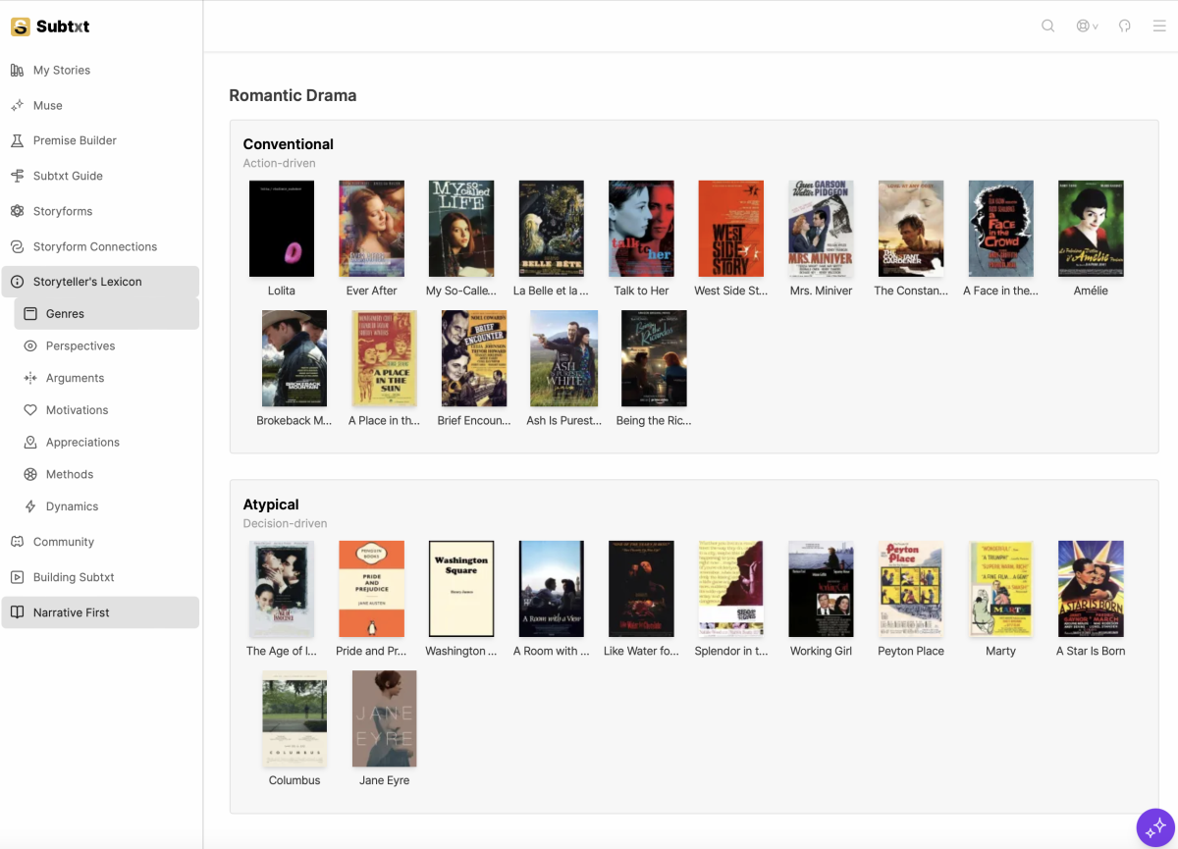1178x849 pixels.
Task: Click the Community controller icon
Action: pyautogui.click(x=17, y=542)
